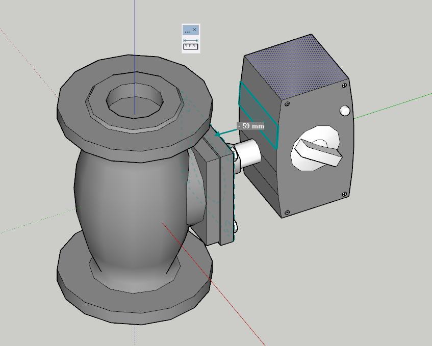Click the white rotary handle on the actuator
This screenshot has width=432, height=346.
point(317,151)
